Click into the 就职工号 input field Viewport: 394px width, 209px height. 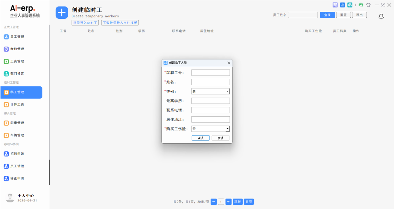210,73
